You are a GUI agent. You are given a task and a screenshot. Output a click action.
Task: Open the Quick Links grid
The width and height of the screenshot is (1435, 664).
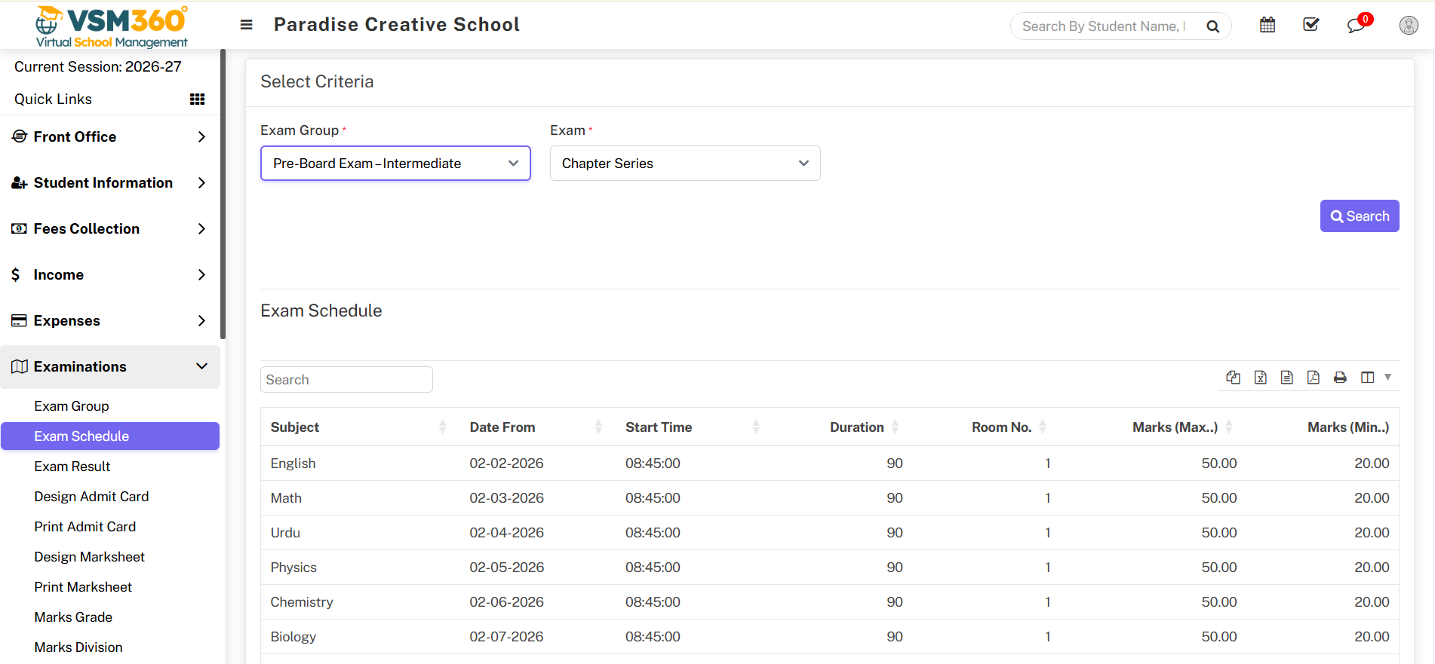[x=197, y=99]
